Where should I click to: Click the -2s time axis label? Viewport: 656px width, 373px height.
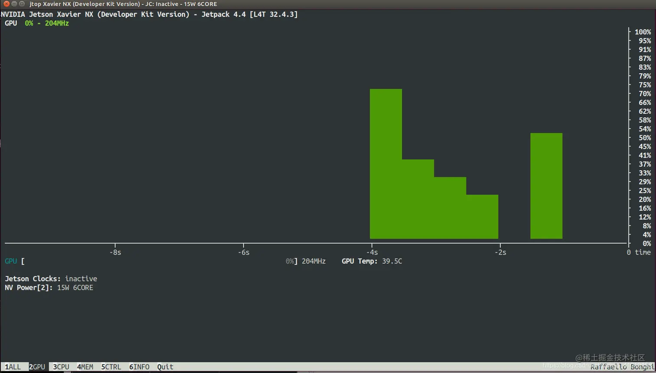coord(500,252)
